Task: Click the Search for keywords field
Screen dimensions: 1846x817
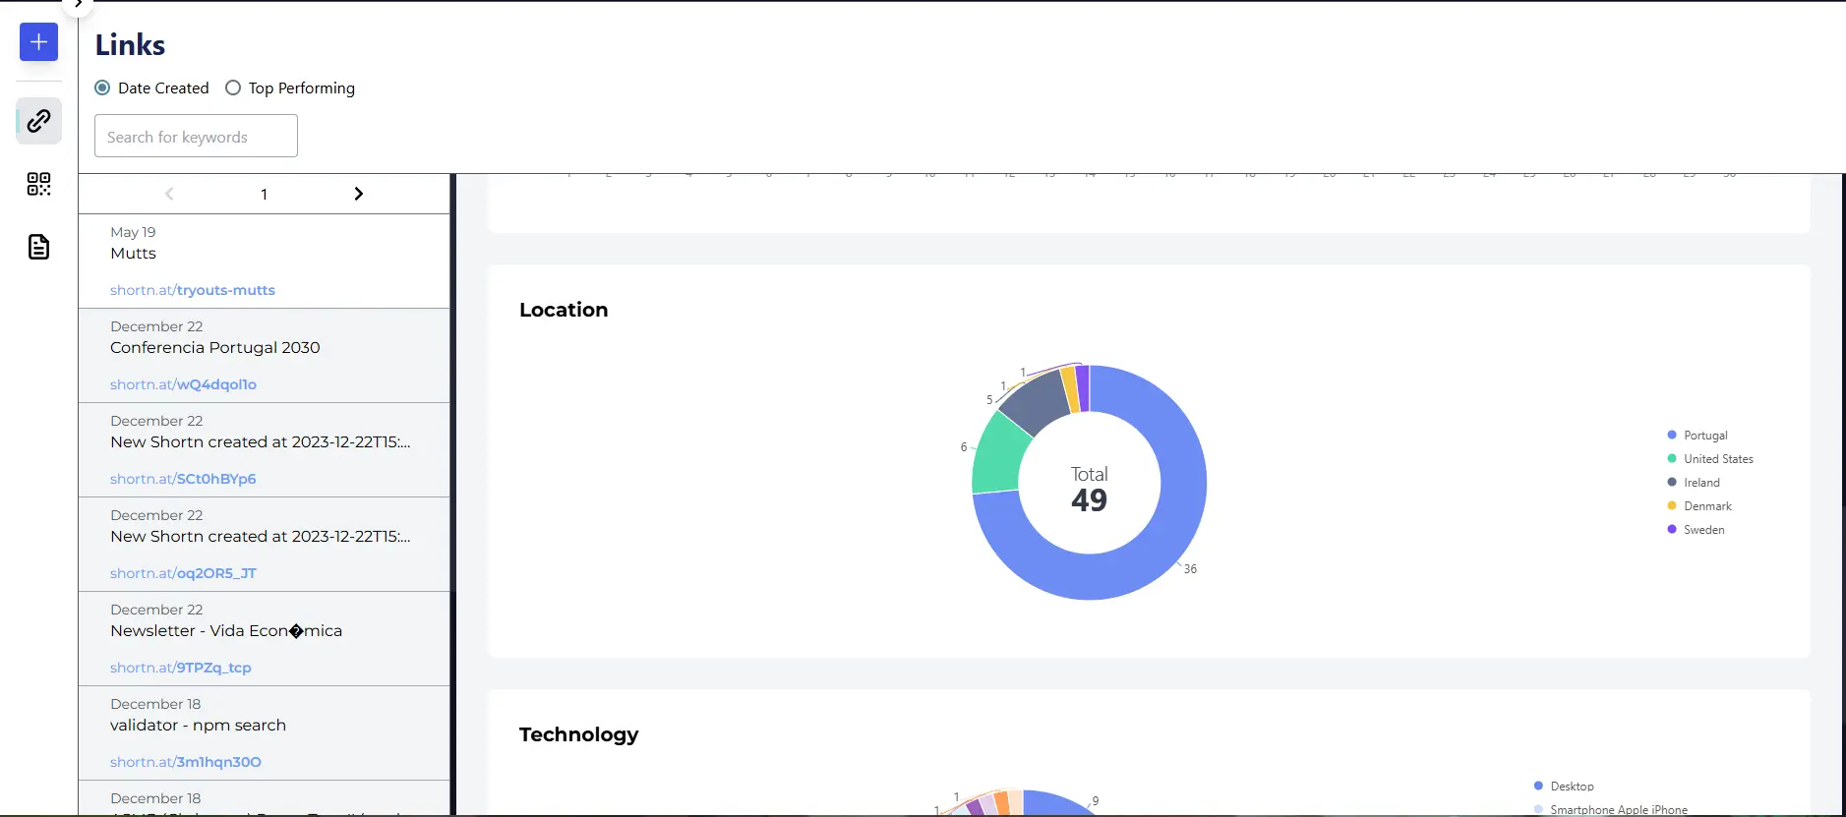Action: pos(196,137)
